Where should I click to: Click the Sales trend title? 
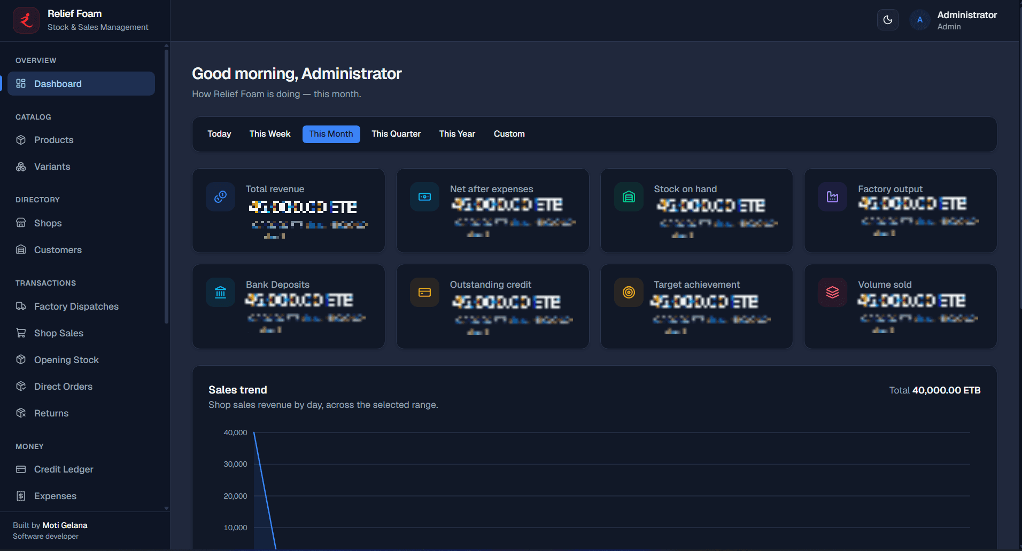(238, 390)
